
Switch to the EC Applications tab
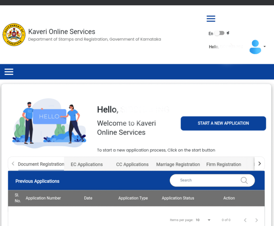tap(87, 164)
